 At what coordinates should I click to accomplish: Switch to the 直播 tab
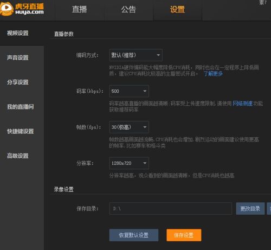point(79,9)
